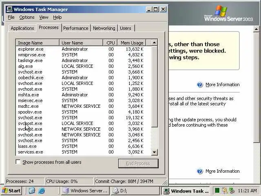Image resolution: width=261 pixels, height=196 pixels.
Task: Click the blue help icon beside the upper More Information
Action: click(200, 85)
